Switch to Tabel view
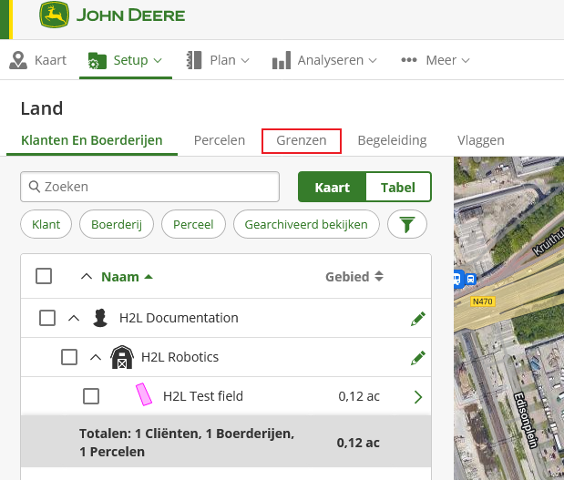The image size is (564, 480). click(x=397, y=188)
